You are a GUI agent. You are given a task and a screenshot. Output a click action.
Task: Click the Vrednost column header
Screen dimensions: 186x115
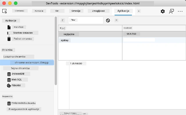(x=154, y=28)
